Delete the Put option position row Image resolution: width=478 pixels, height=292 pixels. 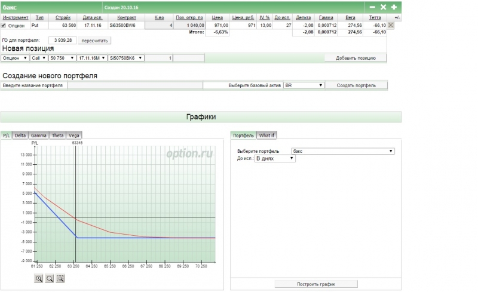pos(391,26)
